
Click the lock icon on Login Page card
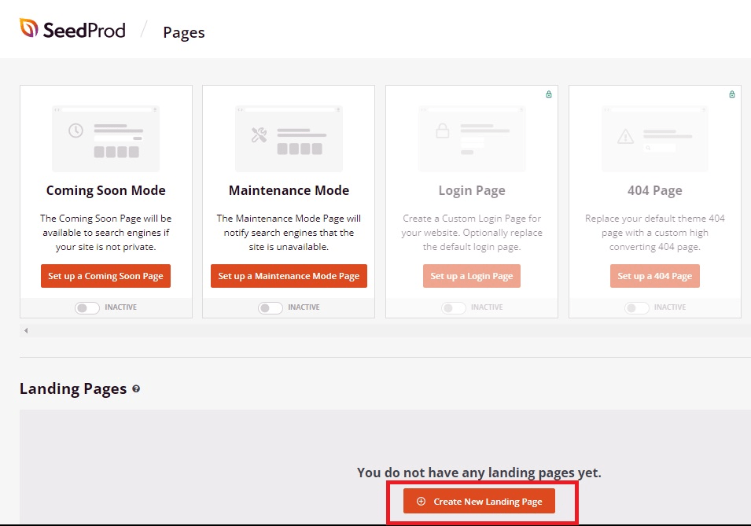549,94
